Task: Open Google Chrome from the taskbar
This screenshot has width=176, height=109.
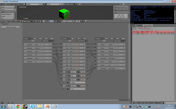Action: [x=18, y=106]
